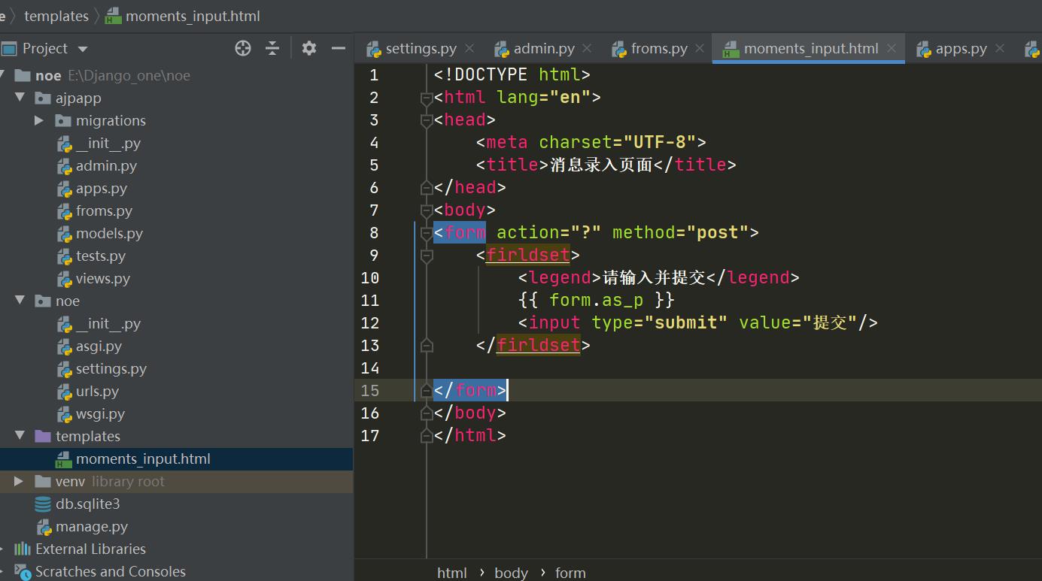
Task: Close the moments_input.html tab
Action: [x=892, y=48]
